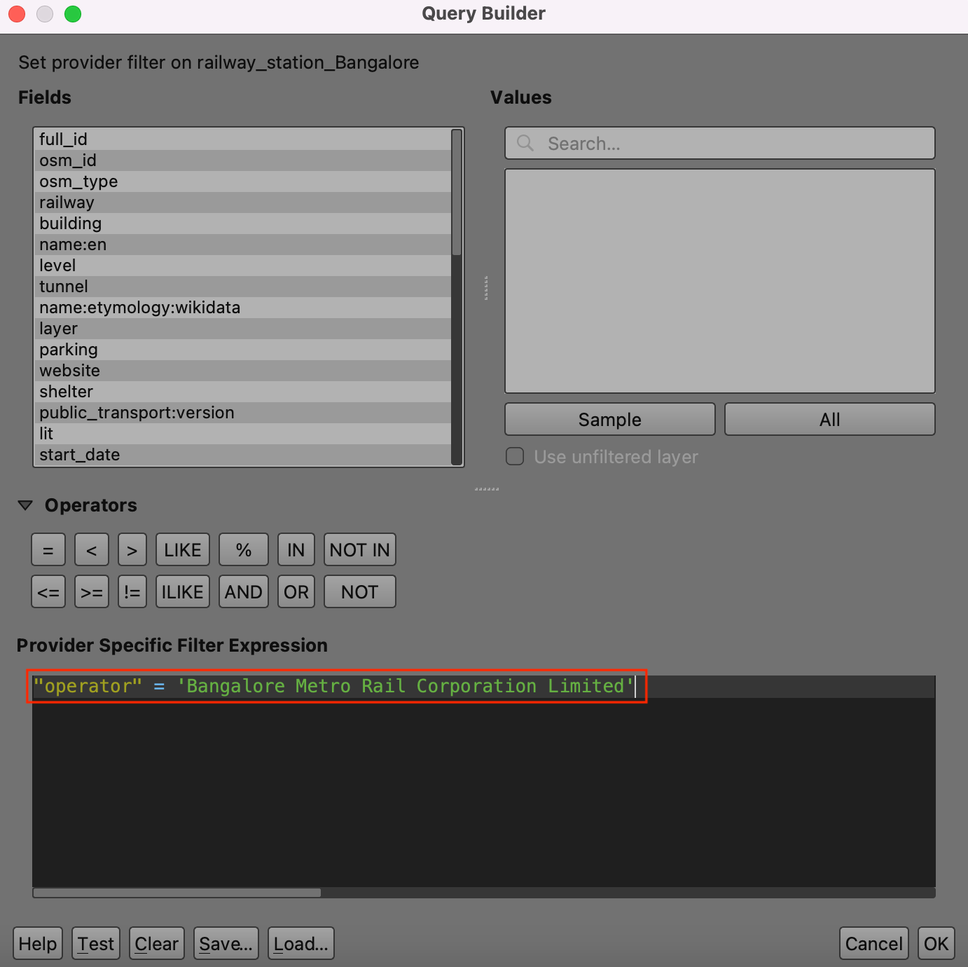Screen dimensions: 968x967
Task: Select the name:etymology:wikidata field
Action: 242,308
